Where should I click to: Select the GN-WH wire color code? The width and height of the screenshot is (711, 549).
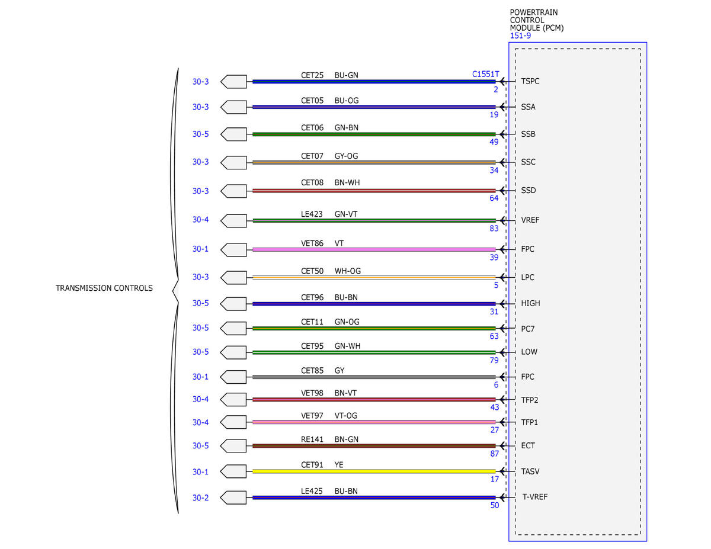coord(348,346)
